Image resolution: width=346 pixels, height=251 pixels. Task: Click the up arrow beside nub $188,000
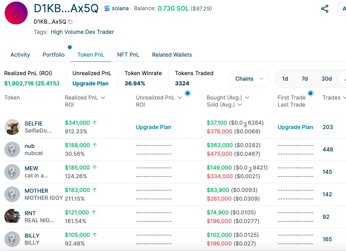coord(95,145)
